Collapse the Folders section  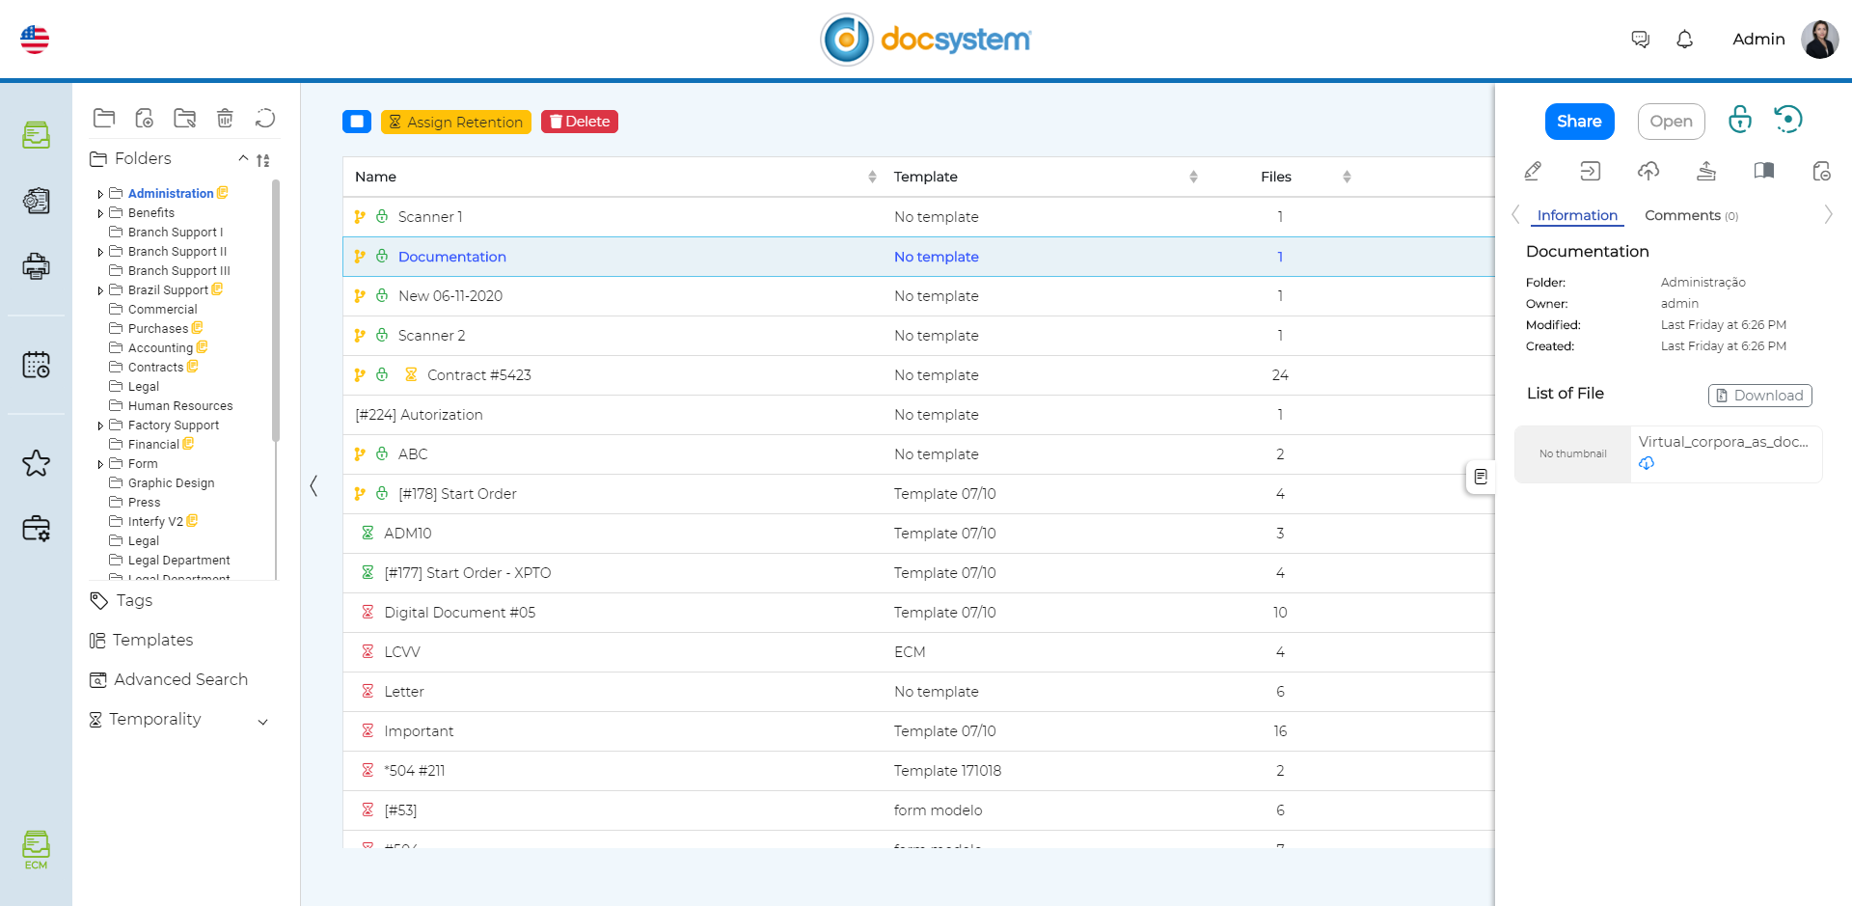tap(243, 158)
